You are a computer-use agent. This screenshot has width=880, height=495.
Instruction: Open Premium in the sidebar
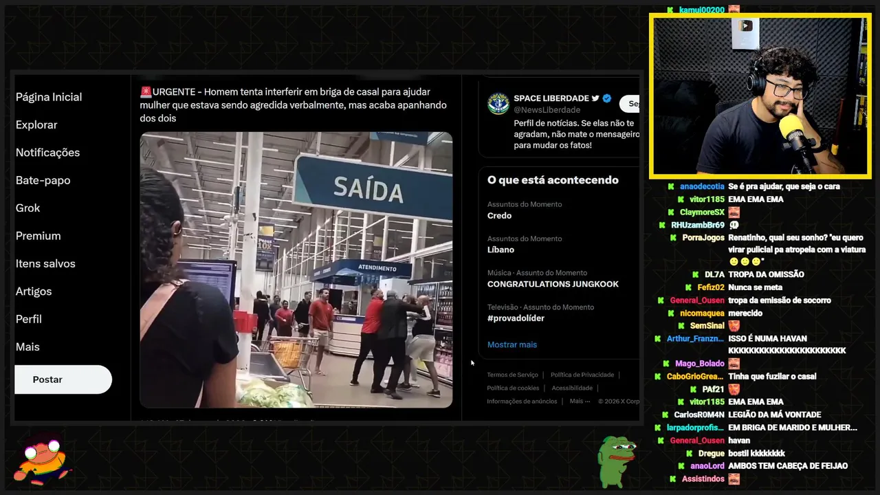[38, 236]
